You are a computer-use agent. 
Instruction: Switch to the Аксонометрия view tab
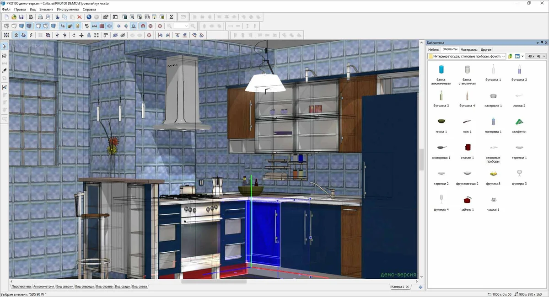(44, 287)
